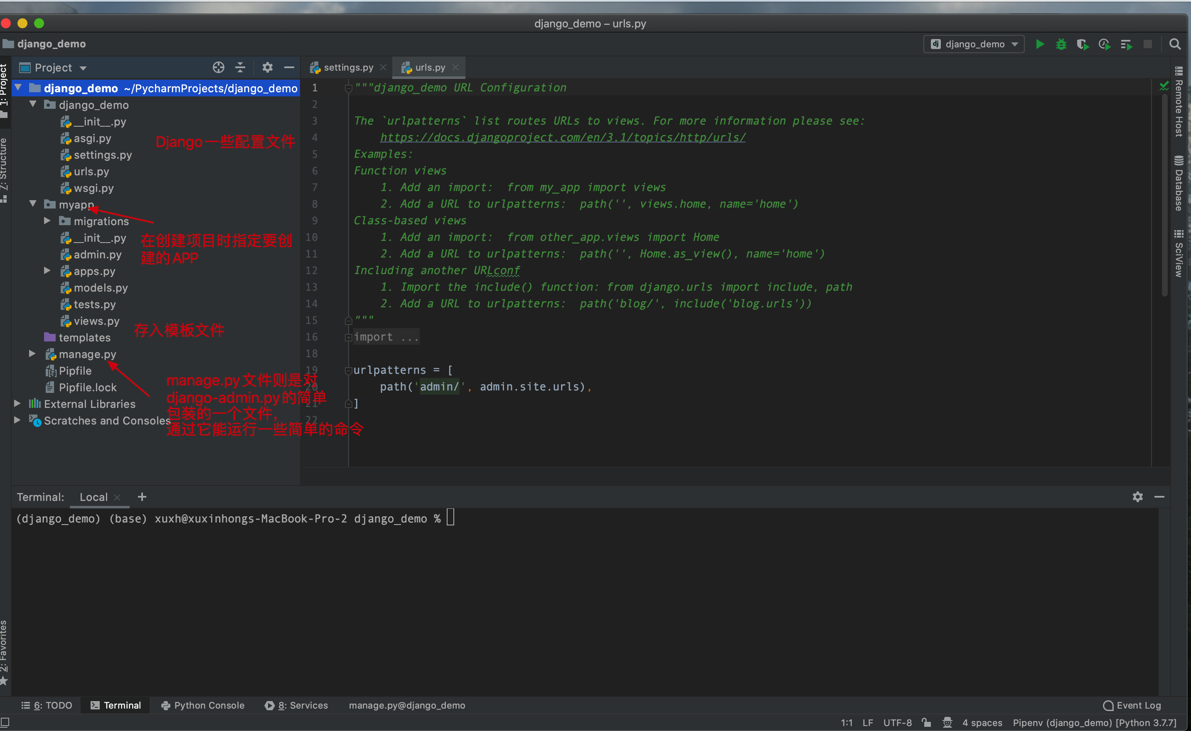1191x731 pixels.
Task: Collapse the inner django_demo package folder
Action: [x=33, y=104]
